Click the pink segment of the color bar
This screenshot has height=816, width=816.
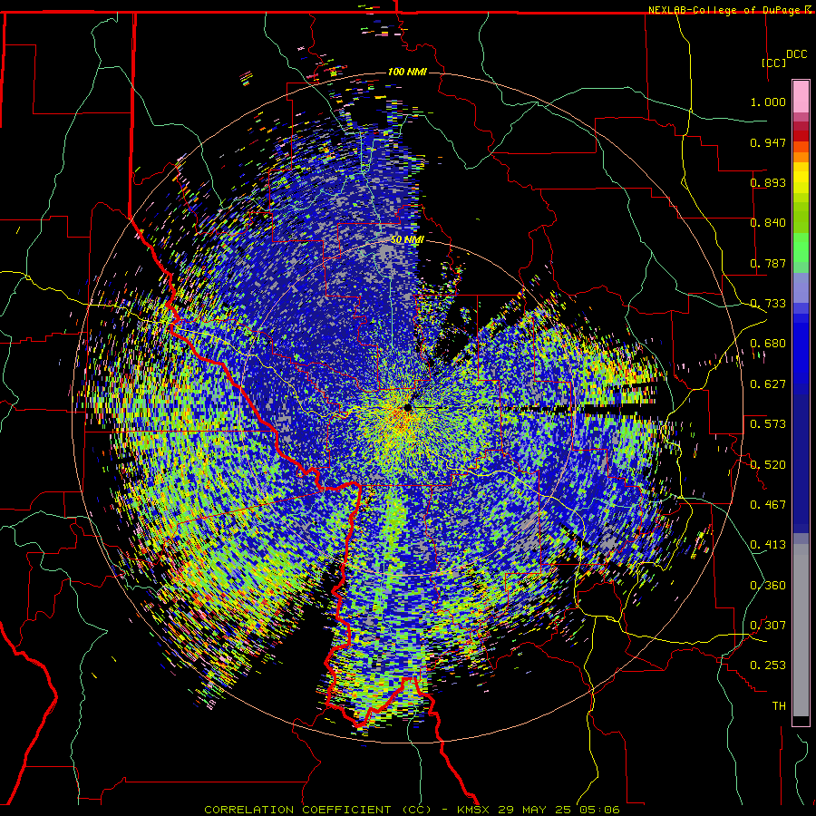[x=801, y=97]
